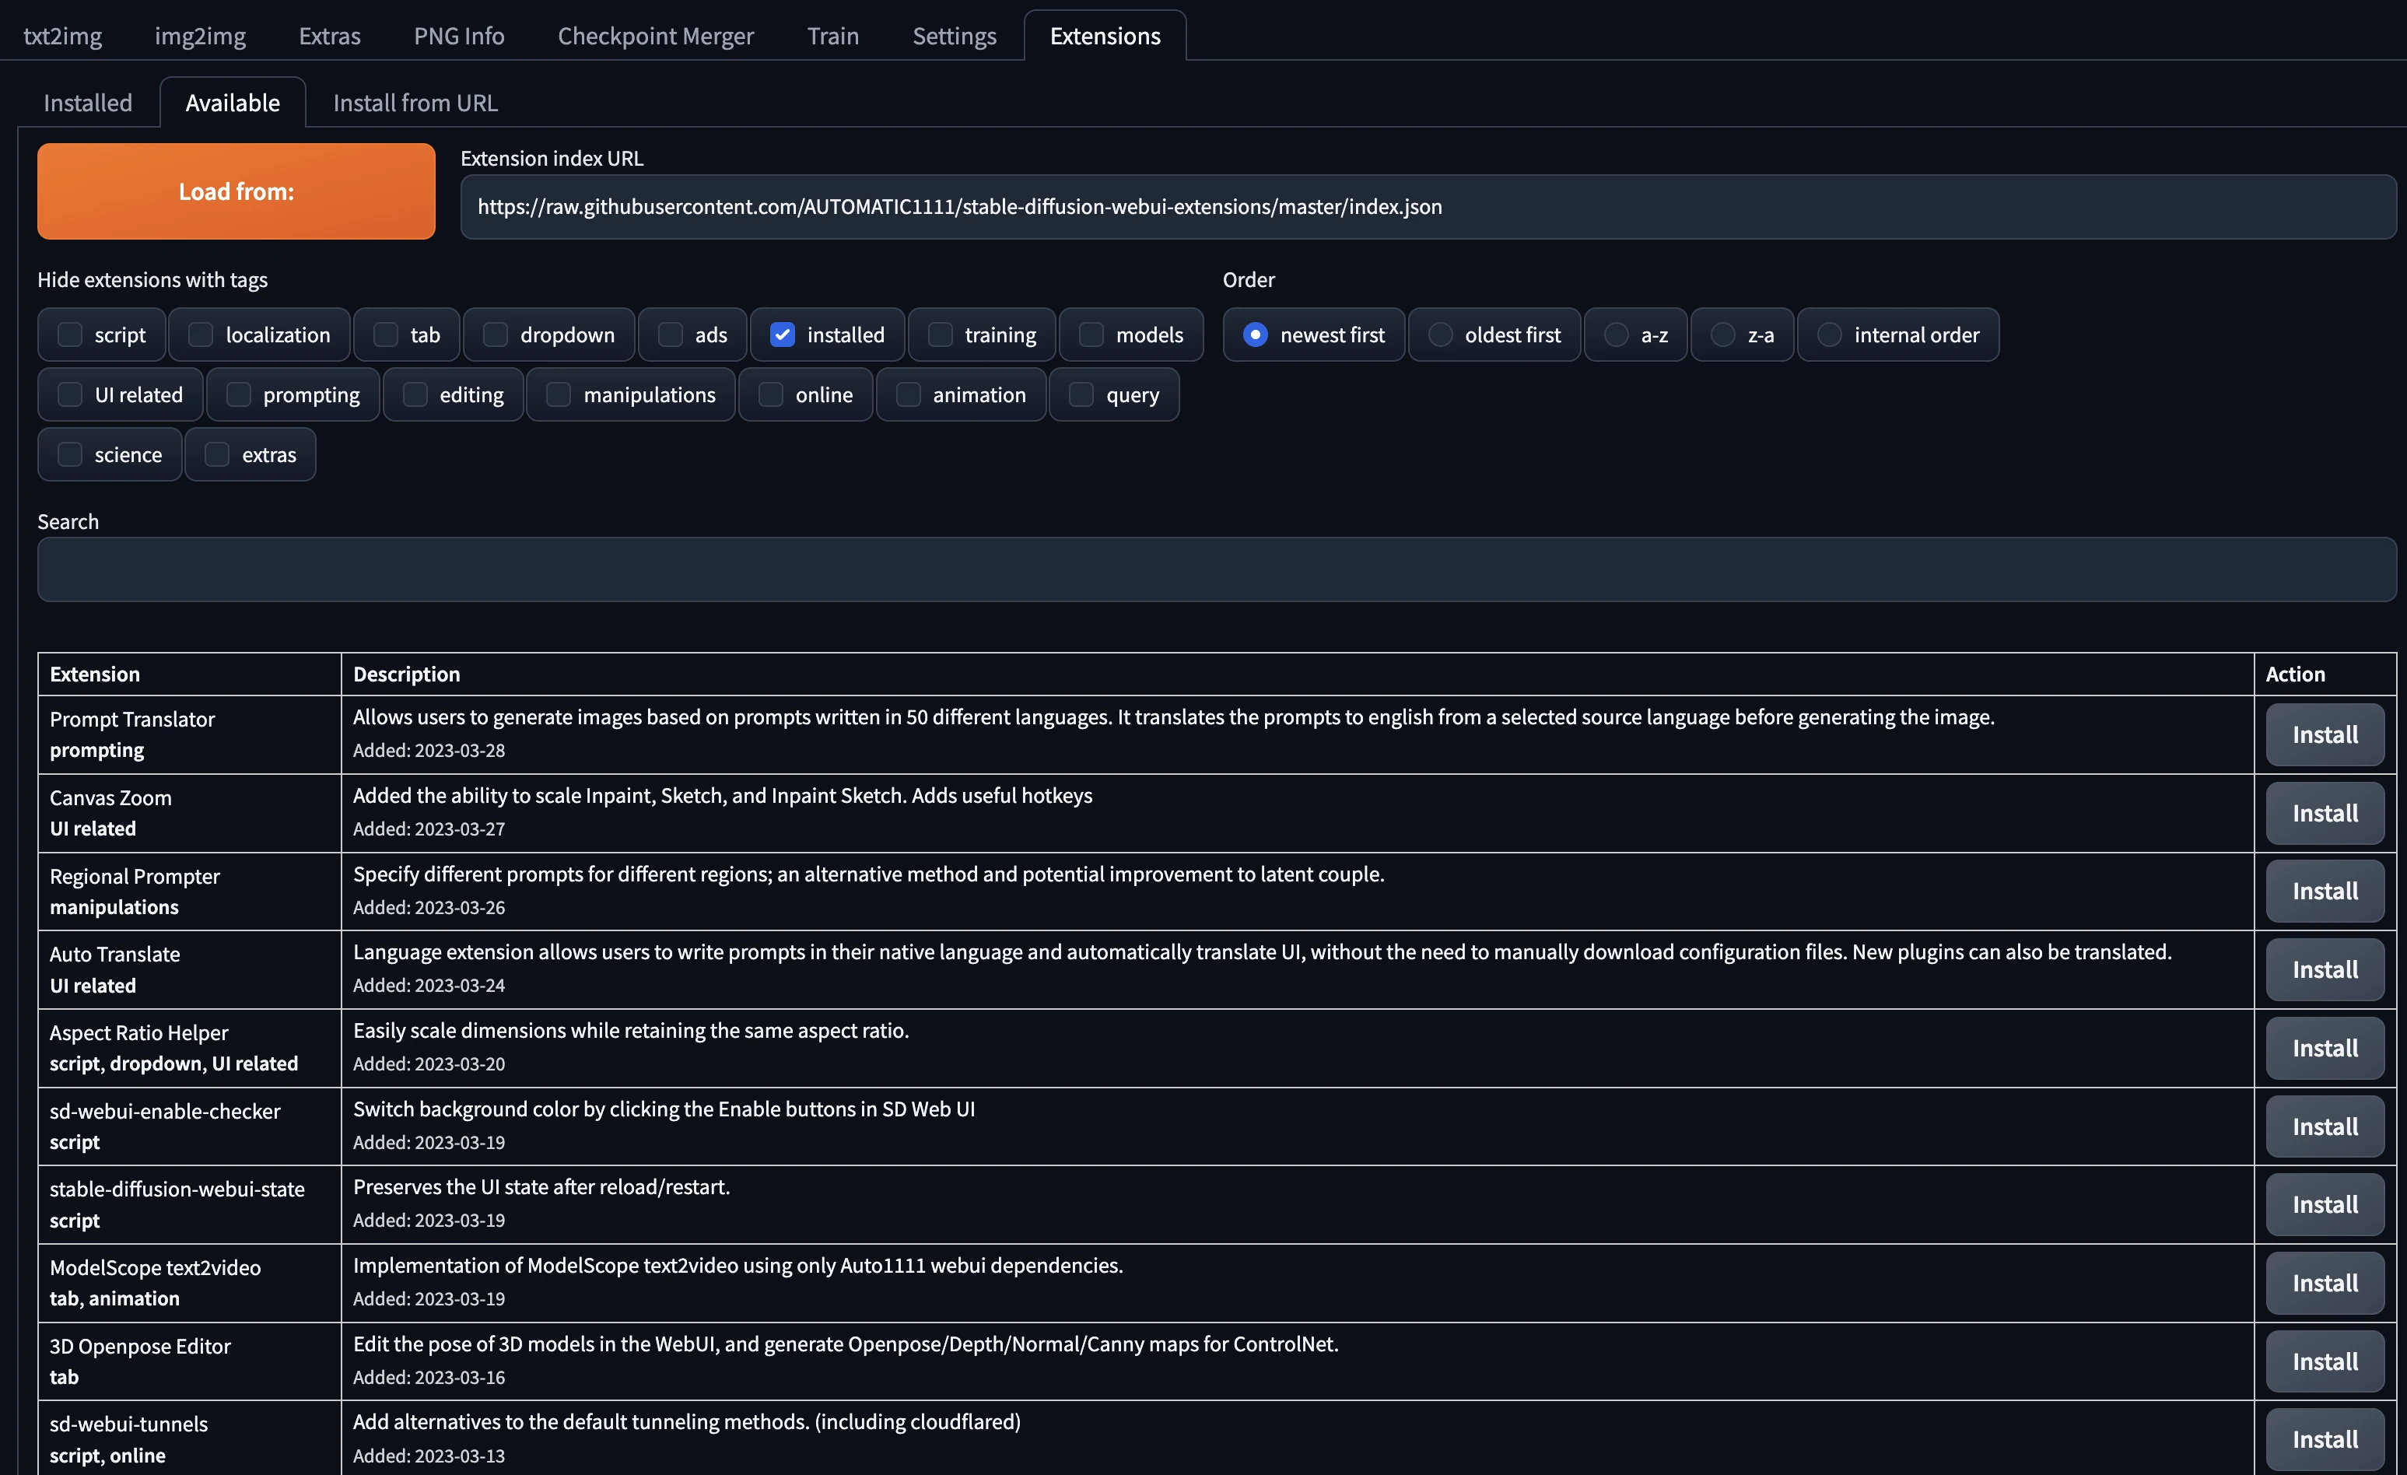Viewport: 2407px width, 1475px height.
Task: Choose a-z sort order
Action: pyautogui.click(x=1616, y=335)
